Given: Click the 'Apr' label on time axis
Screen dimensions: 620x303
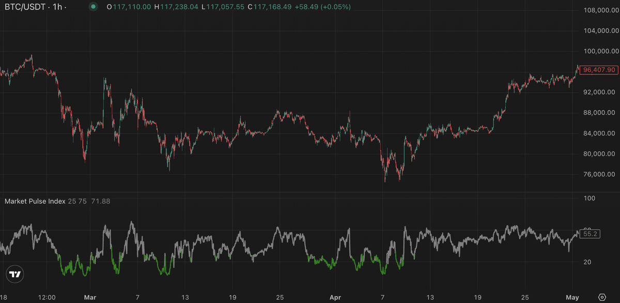Looking at the screenshot, I should [335, 297].
